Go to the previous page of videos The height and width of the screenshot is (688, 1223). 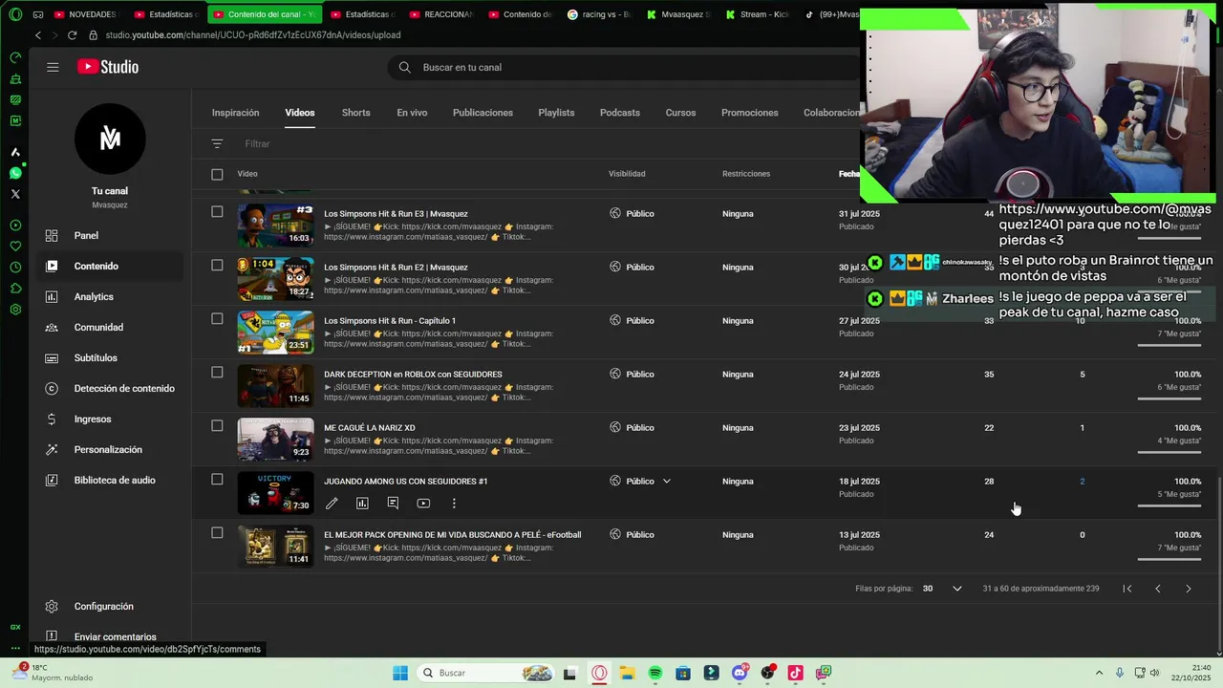(1158, 589)
